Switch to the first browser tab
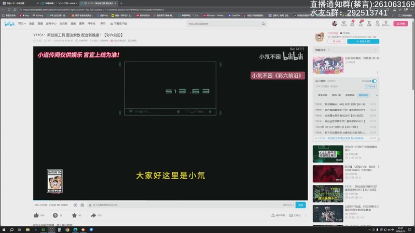415x233 pixels. (20, 3)
